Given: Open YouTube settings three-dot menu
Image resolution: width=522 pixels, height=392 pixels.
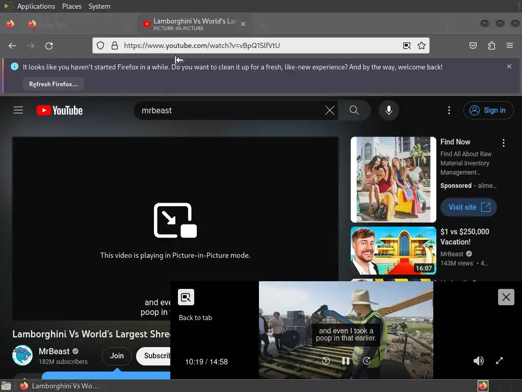Looking at the screenshot, I should tap(449, 110).
